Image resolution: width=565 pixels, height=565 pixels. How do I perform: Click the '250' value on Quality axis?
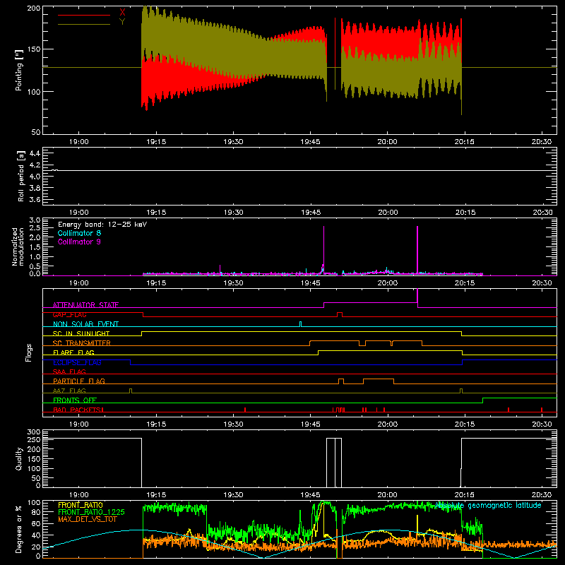coord(34,440)
